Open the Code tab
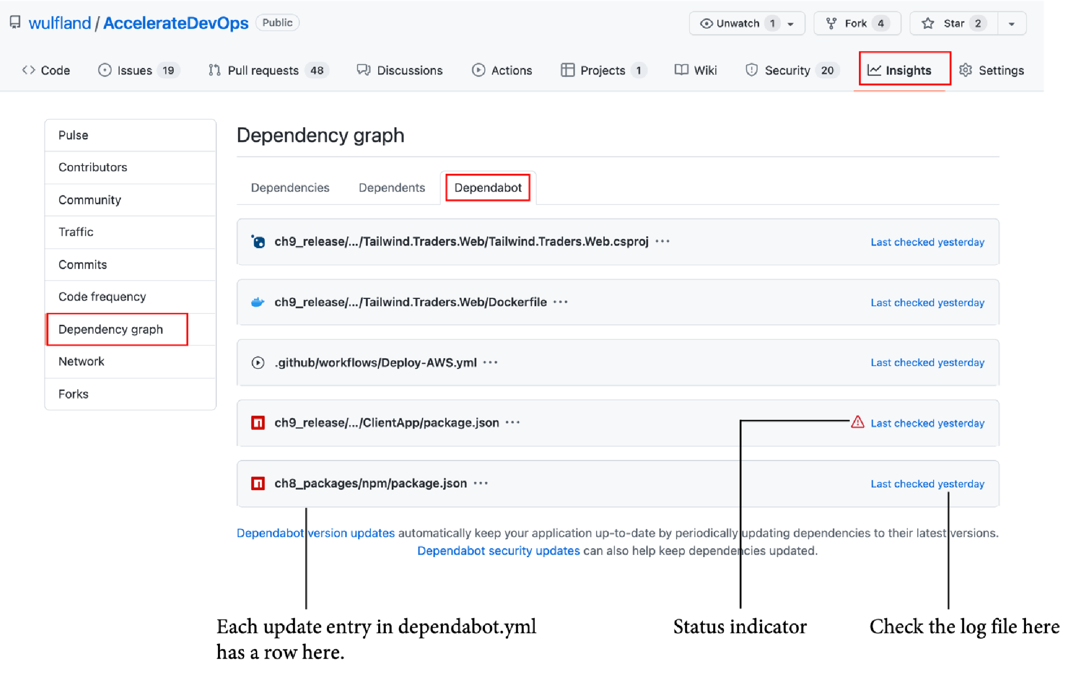The image size is (1080, 679). coord(46,70)
